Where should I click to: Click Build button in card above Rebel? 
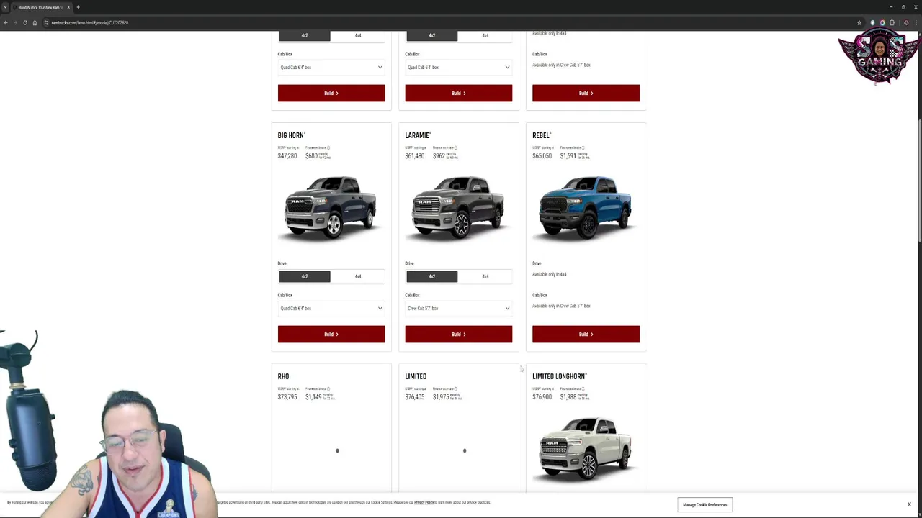pyautogui.click(x=586, y=93)
